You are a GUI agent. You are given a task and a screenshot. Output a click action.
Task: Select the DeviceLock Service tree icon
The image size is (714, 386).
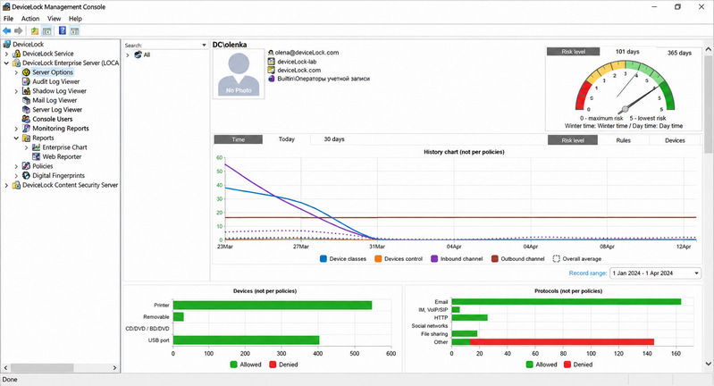(16, 54)
